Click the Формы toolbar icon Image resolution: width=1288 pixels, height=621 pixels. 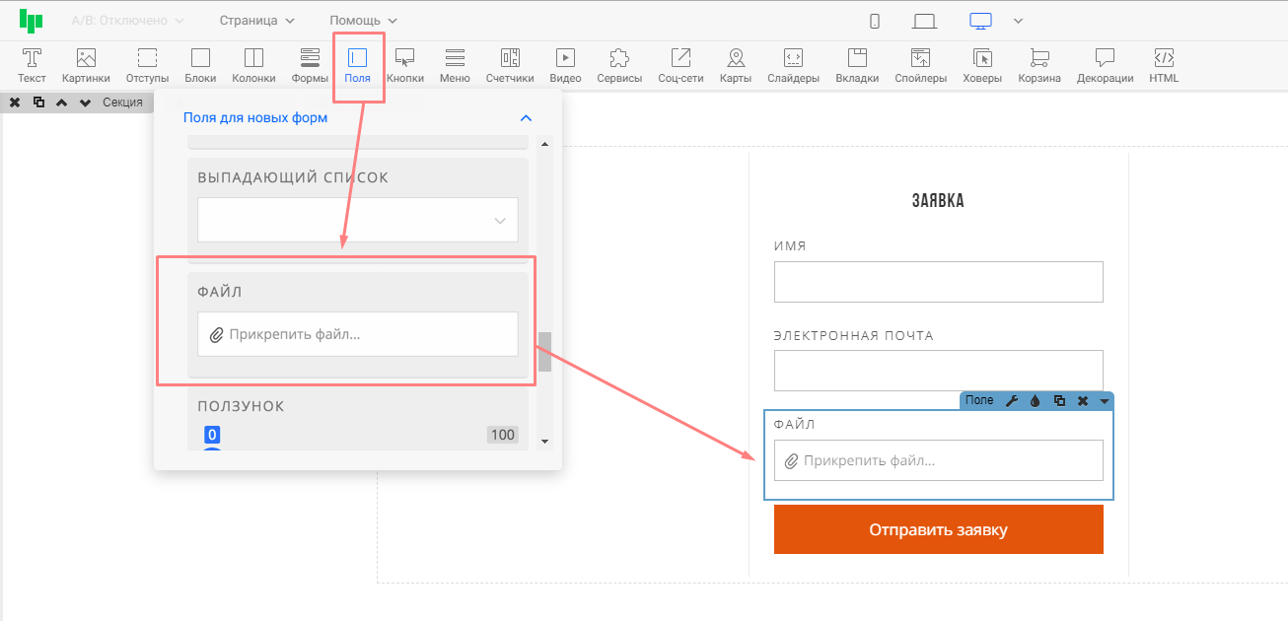tap(310, 65)
